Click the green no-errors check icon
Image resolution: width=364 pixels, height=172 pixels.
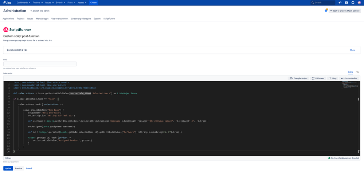point(329,158)
